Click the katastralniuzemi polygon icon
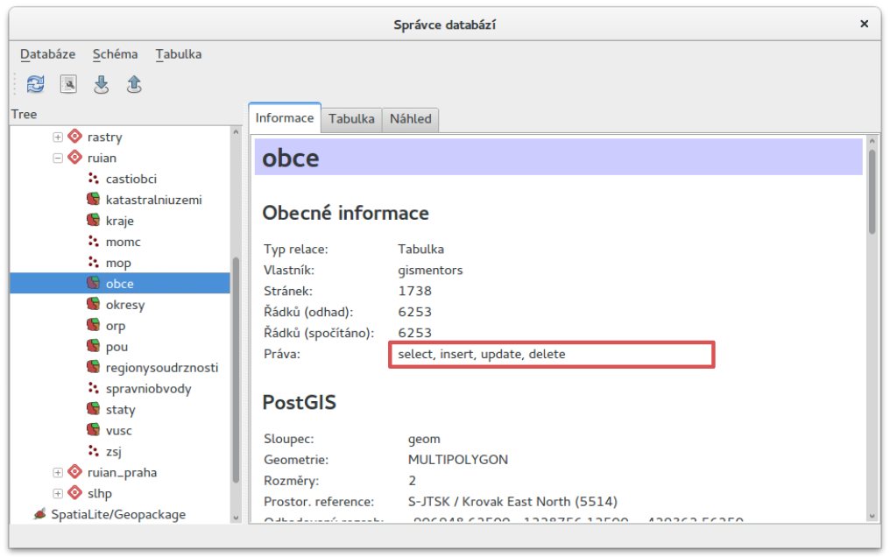The height and width of the screenshot is (557, 890). pos(93,199)
